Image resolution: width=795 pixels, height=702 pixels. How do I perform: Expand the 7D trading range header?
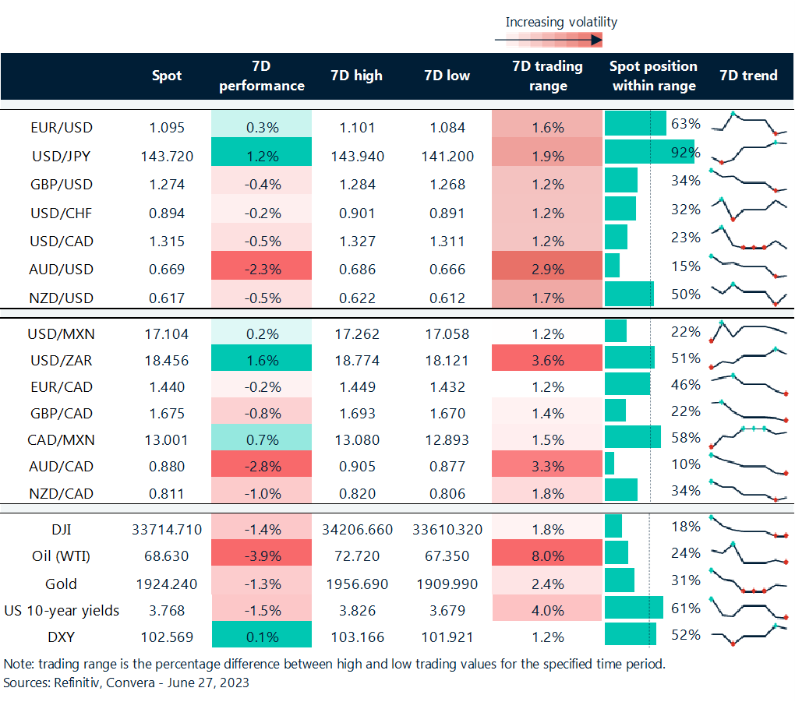point(547,76)
